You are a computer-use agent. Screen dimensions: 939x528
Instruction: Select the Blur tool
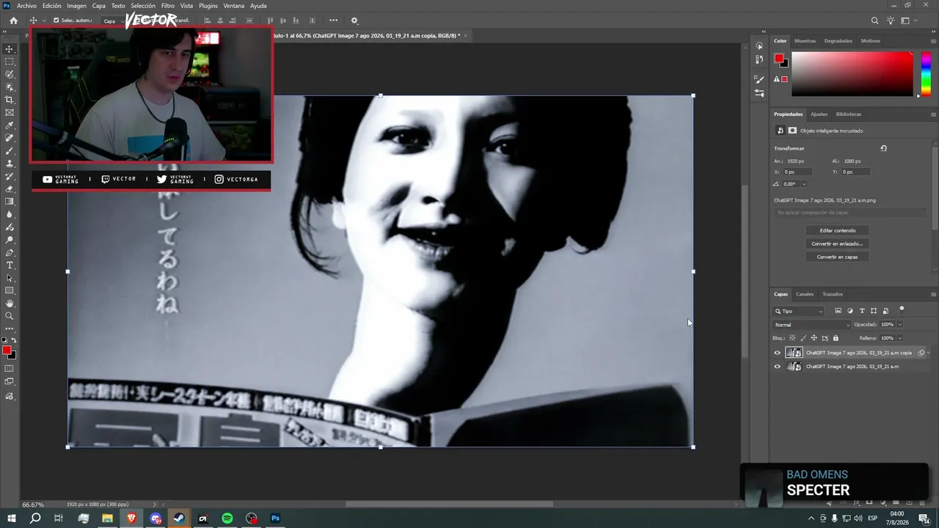10,214
